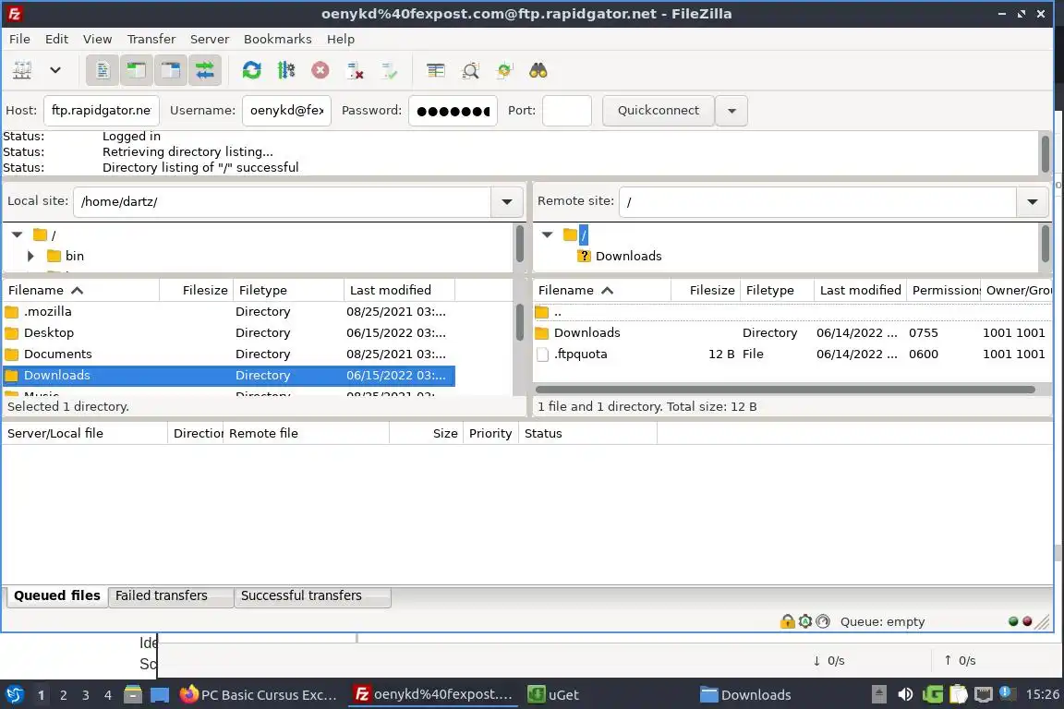This screenshot has width=1064, height=709.
Task: Click the Password input field
Action: point(453,111)
